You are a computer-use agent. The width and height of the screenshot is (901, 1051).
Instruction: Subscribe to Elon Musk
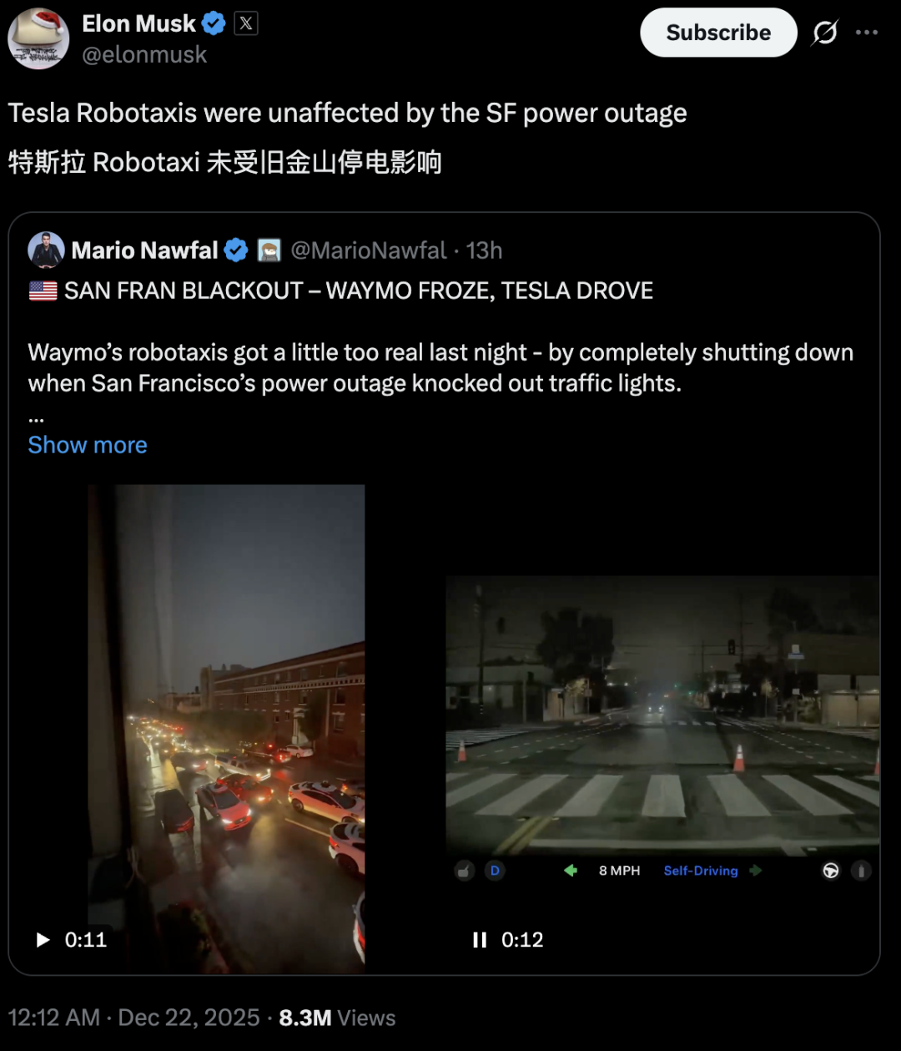pyautogui.click(x=718, y=33)
